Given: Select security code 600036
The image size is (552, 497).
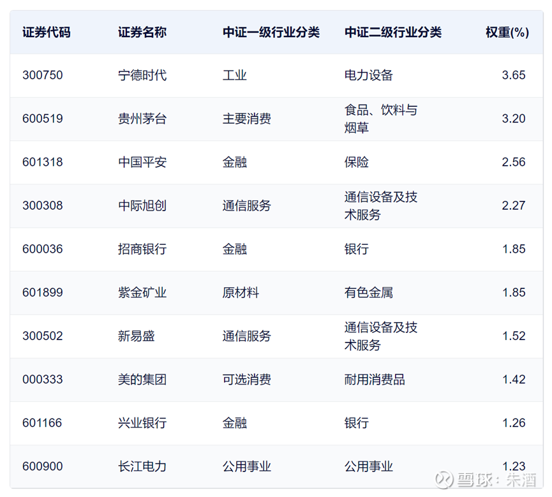Looking at the screenshot, I should (x=43, y=249).
